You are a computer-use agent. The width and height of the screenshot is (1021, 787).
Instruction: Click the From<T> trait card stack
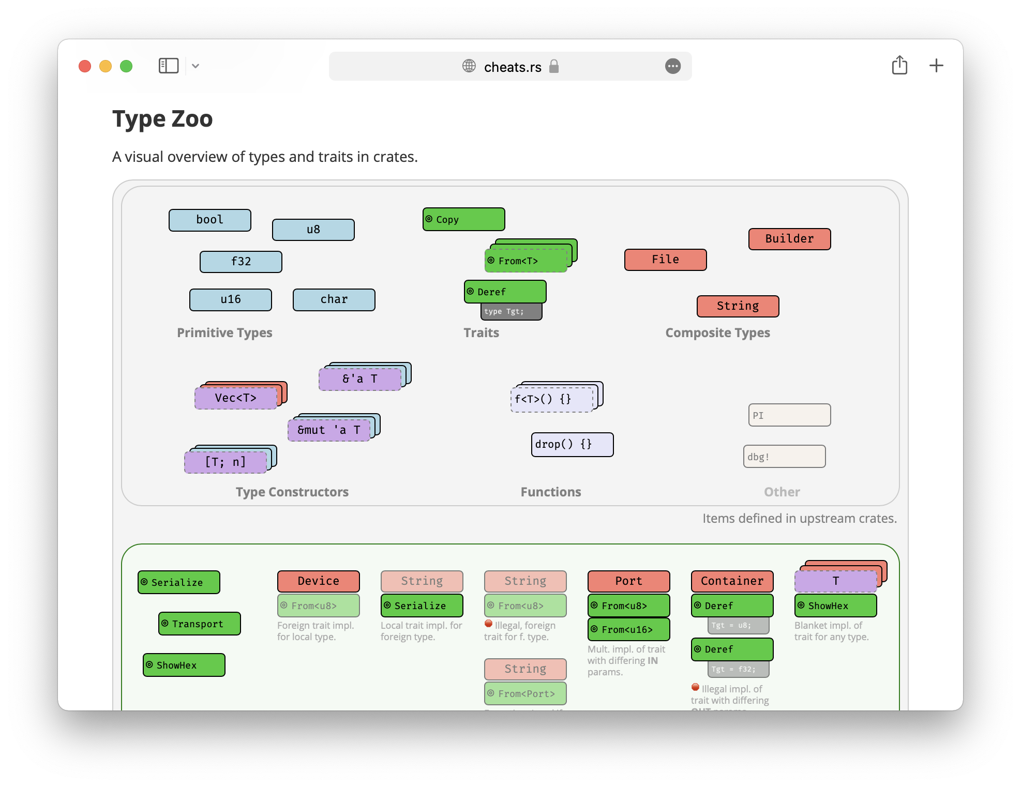[526, 261]
